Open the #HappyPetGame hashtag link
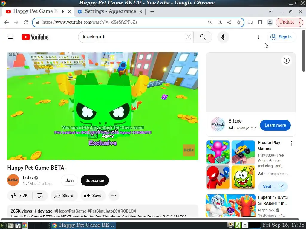 (x=70, y=211)
